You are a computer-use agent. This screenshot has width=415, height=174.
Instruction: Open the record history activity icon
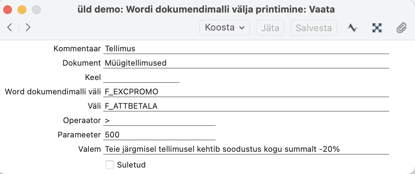pyautogui.click(x=352, y=28)
